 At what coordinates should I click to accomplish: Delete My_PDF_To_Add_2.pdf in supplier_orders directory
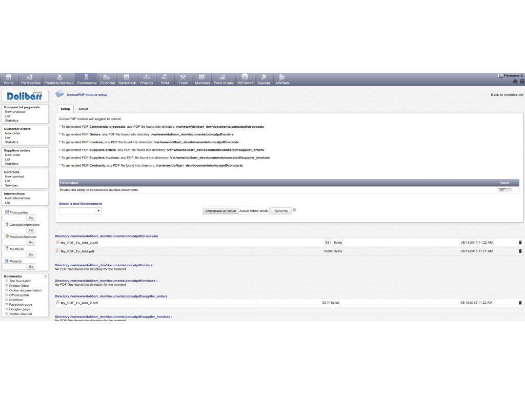point(520,303)
